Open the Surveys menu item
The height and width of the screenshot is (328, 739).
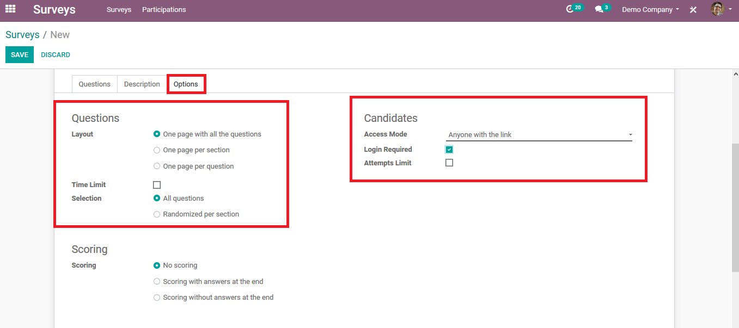click(119, 10)
